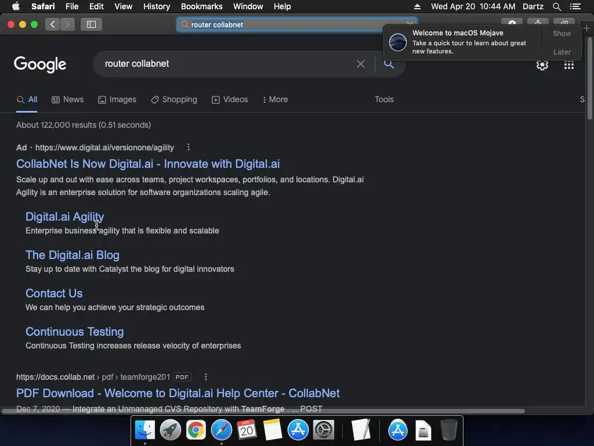Switch to the News results tab

67,99
